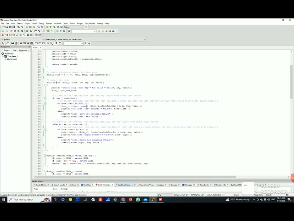Collapse the Tree_Less_1 project node
Screen dimensions: 294x221
click(3, 56)
